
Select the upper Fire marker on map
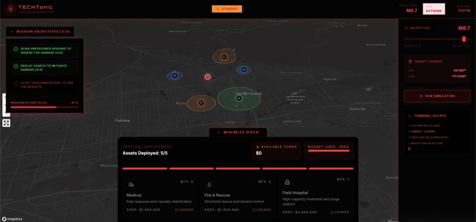(x=224, y=57)
